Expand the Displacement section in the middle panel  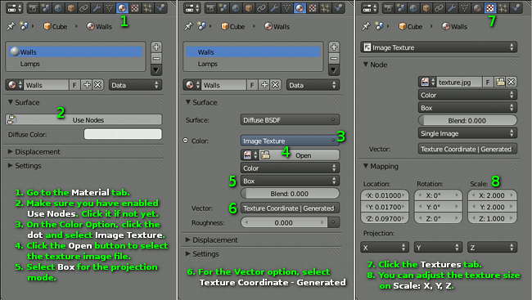[x=212, y=240]
